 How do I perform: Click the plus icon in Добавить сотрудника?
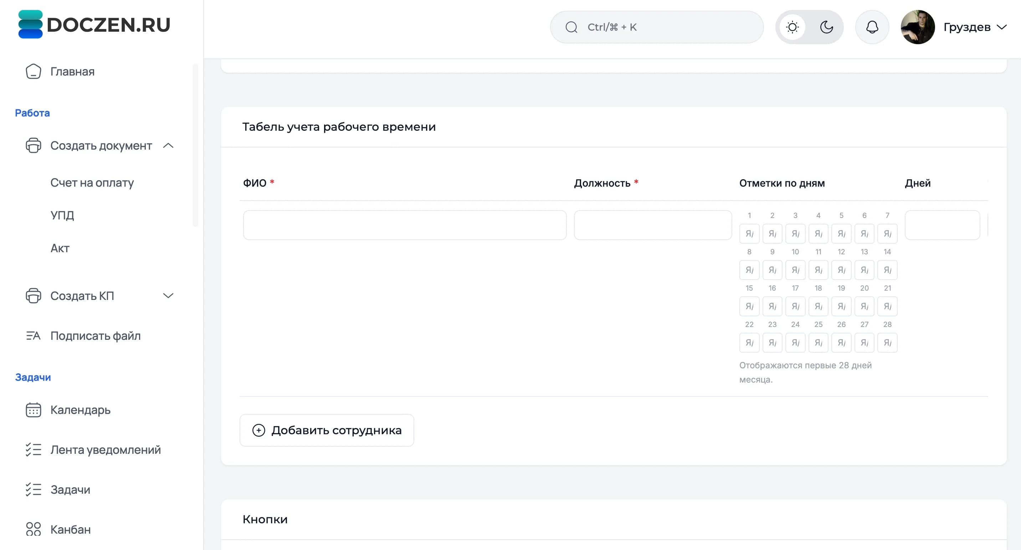[x=258, y=430]
